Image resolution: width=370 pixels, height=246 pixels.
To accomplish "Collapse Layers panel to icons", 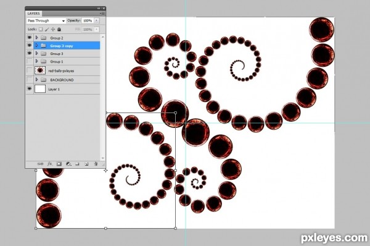I will point(99,8).
